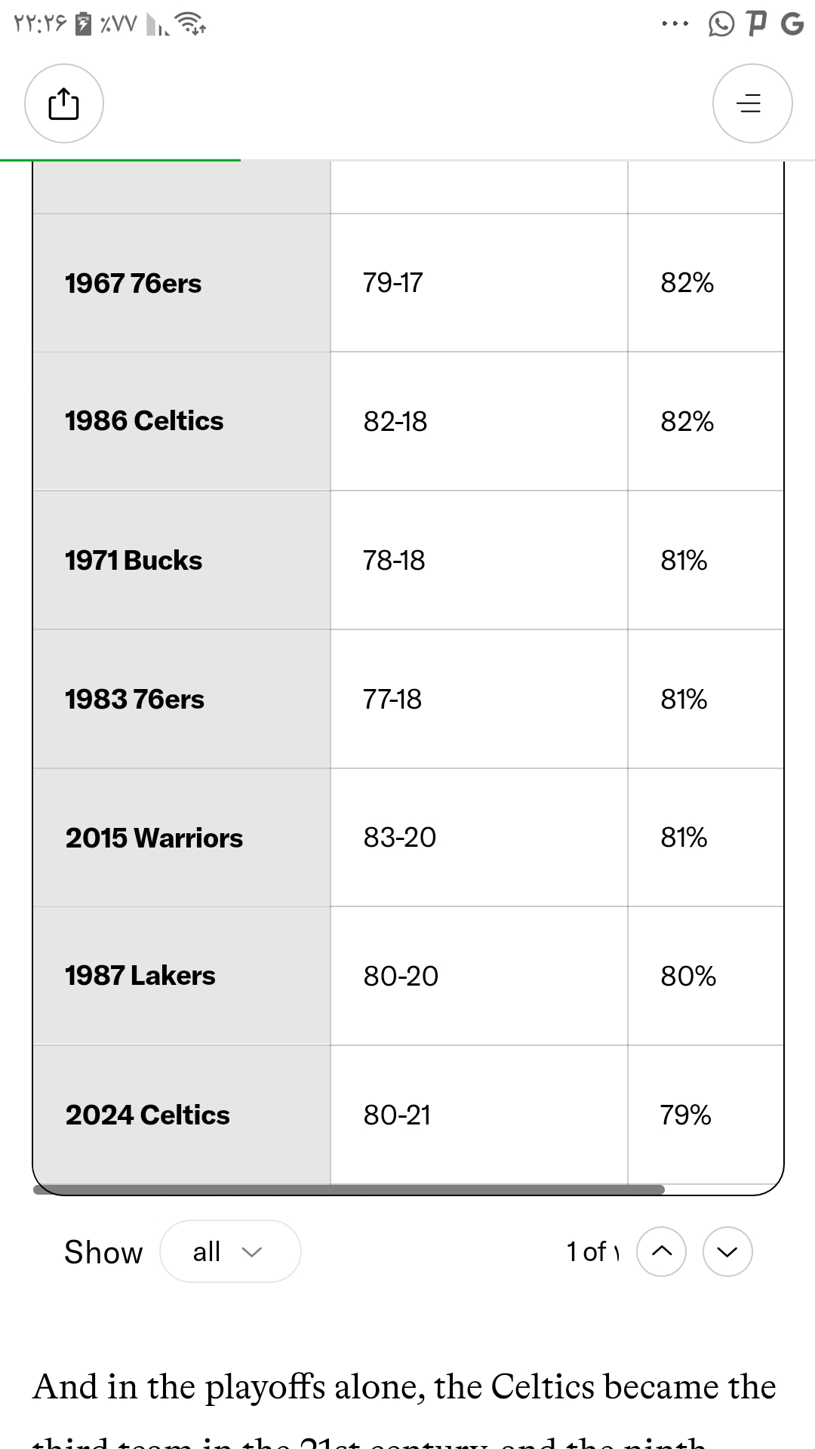Image resolution: width=815 pixels, height=1449 pixels.
Task: Tap the P notification icon in status bar
Action: [x=756, y=24]
